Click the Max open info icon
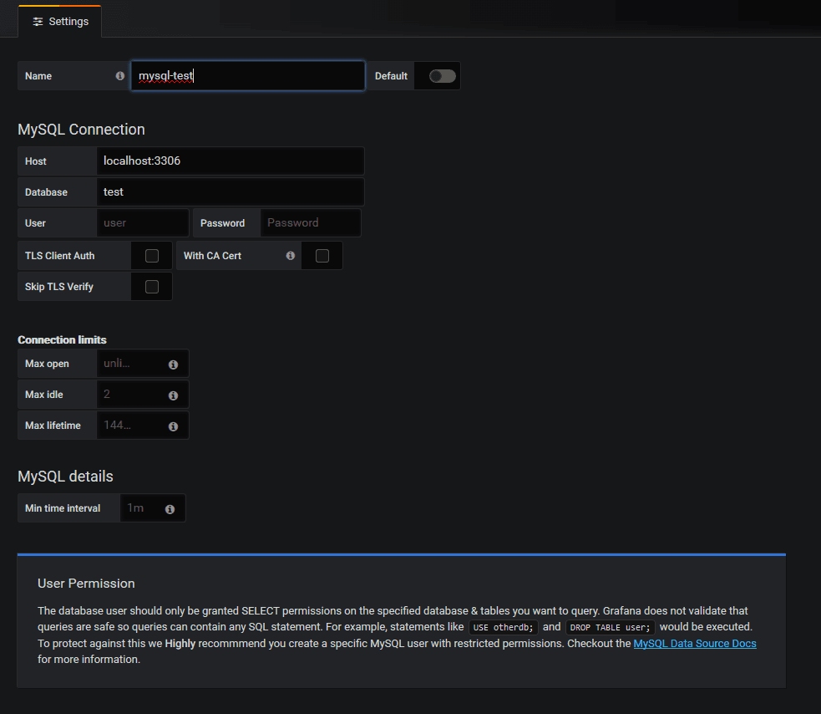 [x=174, y=365]
